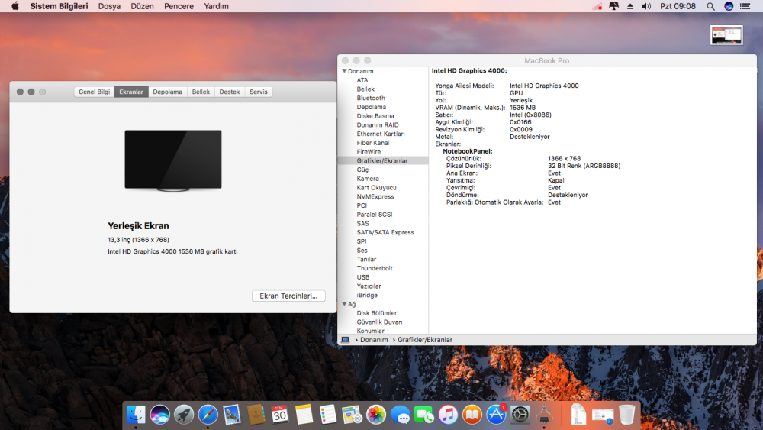Open Calendar icon showing 30
Image resolution: width=763 pixels, height=430 pixels.
[280, 415]
